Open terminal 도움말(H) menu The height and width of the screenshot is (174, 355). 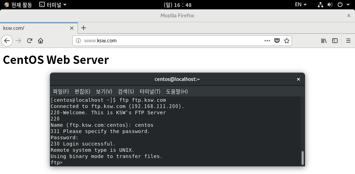point(177,91)
